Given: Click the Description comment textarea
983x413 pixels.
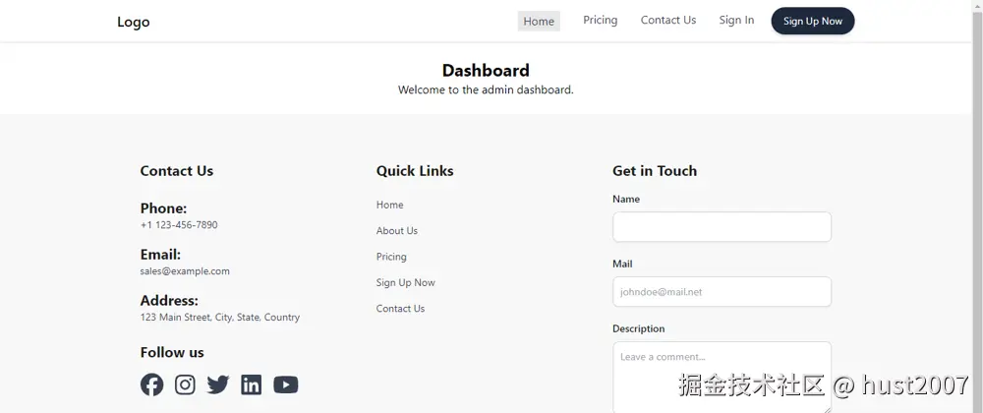Looking at the screenshot, I should coord(722,374).
